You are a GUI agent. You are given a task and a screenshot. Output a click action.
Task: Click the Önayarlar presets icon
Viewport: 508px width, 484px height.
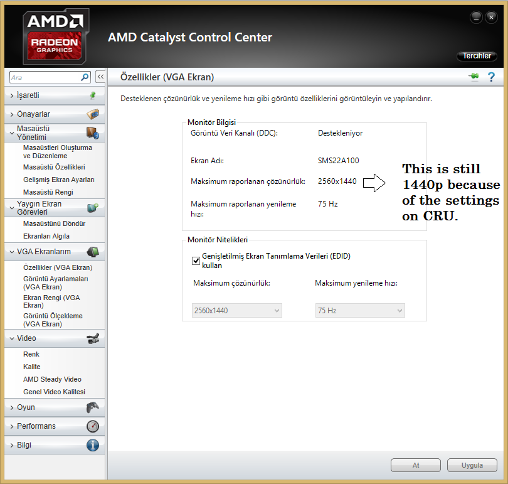click(93, 114)
